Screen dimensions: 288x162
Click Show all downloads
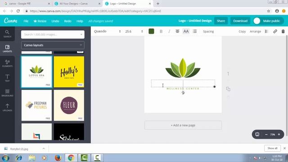point(272,148)
